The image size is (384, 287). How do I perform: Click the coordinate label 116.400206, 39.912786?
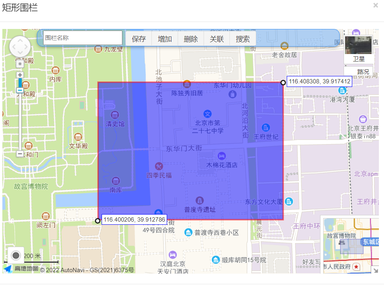[x=134, y=220]
